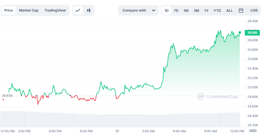The image size is (263, 134).
Task: Show ALL time price history
Action: (x=229, y=10)
